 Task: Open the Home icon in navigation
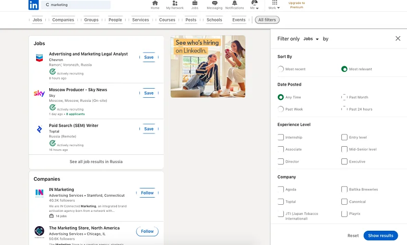click(155, 3)
